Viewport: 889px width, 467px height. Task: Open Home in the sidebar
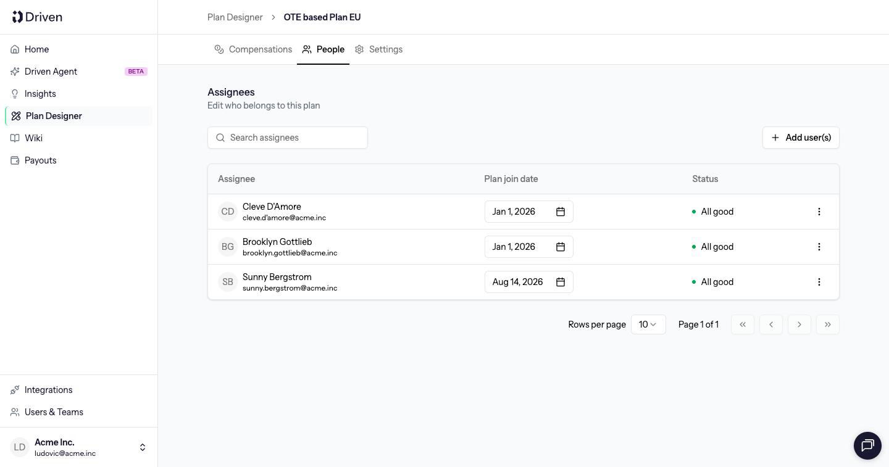pos(79,49)
